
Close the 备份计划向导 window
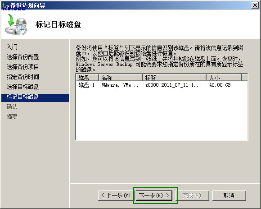[x=255, y=5]
